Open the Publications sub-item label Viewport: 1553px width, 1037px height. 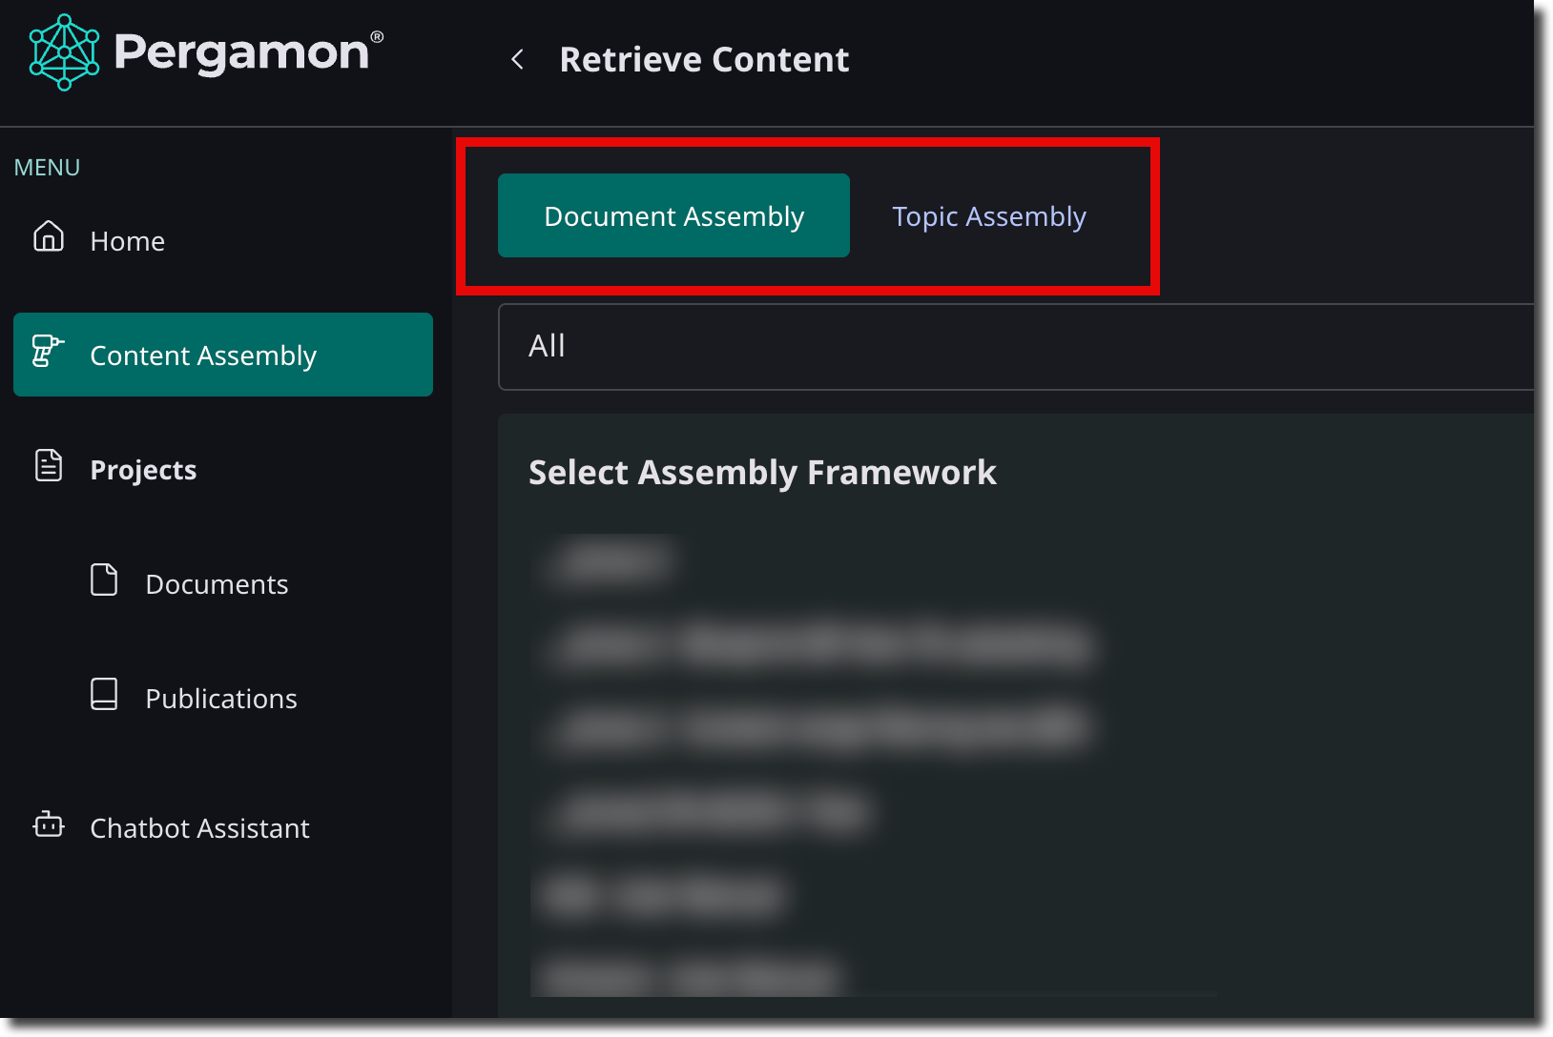221,699
